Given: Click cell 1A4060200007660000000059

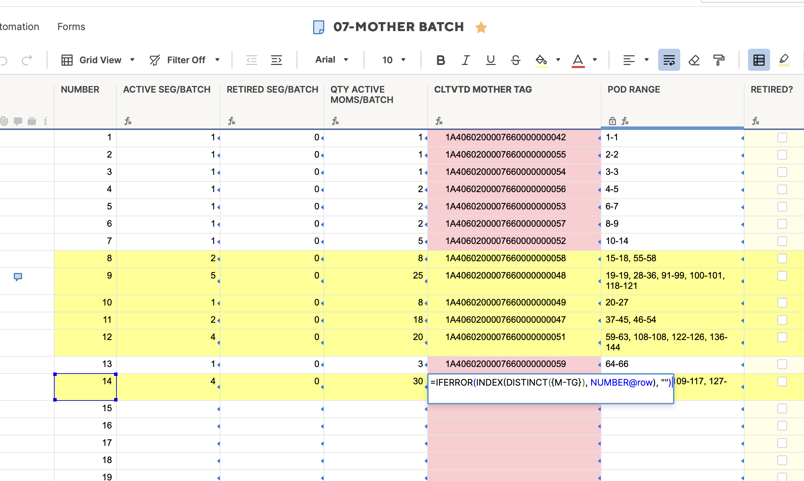Looking at the screenshot, I should click(x=514, y=364).
